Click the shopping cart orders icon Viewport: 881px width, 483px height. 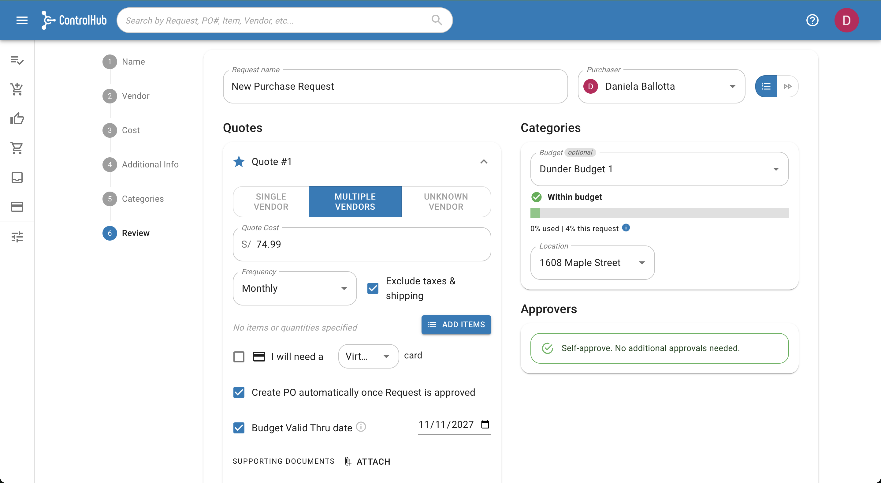pyautogui.click(x=17, y=148)
